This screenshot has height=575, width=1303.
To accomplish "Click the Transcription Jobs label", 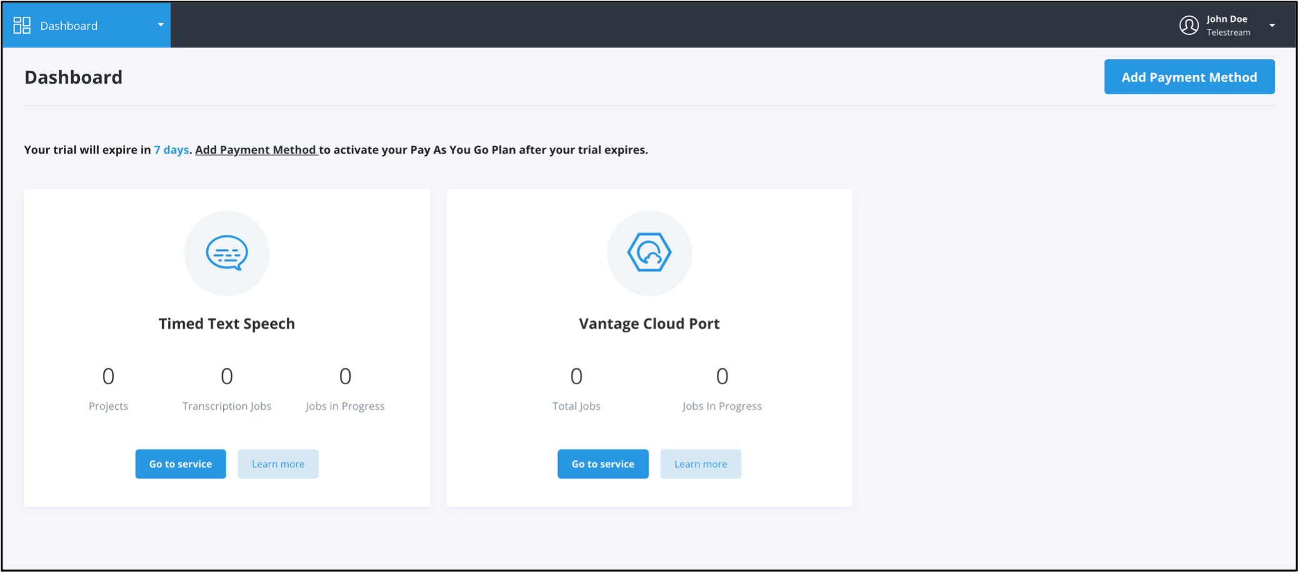I will (227, 406).
